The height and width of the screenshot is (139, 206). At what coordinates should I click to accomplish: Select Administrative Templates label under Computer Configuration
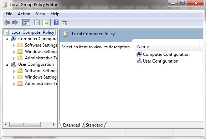(41, 58)
